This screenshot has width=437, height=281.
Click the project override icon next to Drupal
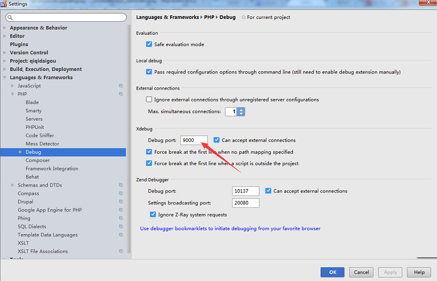click(x=121, y=202)
